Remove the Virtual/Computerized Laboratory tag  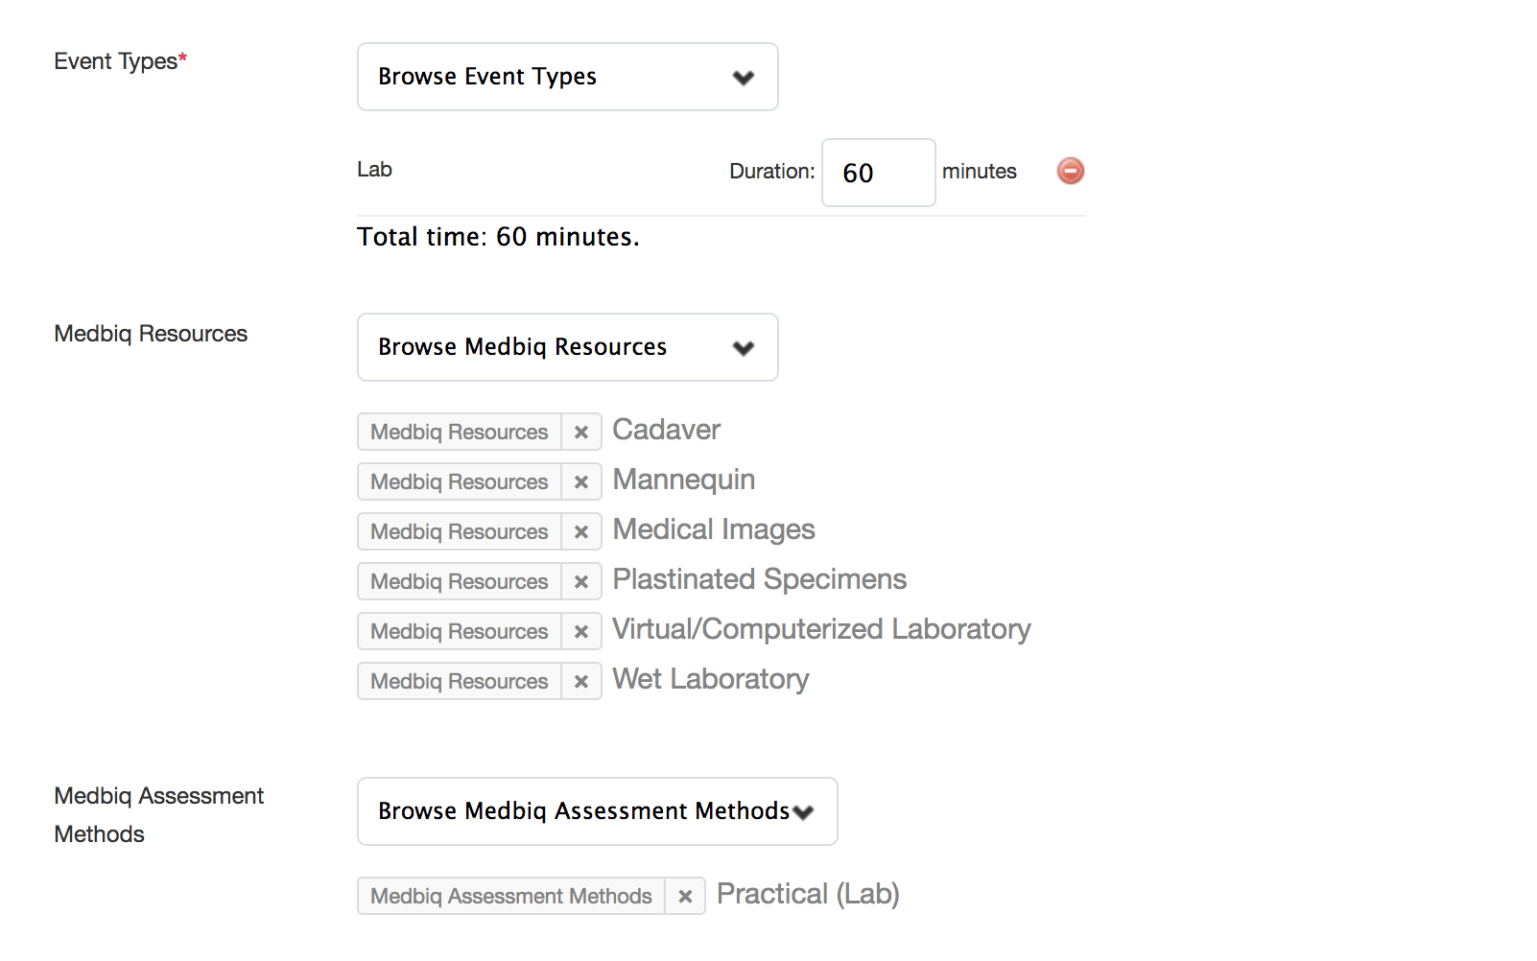(x=581, y=631)
